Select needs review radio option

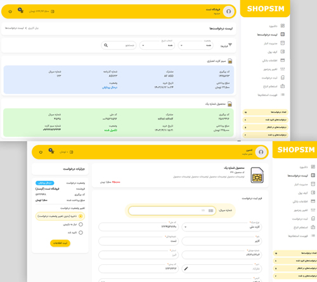[x=81, y=224]
